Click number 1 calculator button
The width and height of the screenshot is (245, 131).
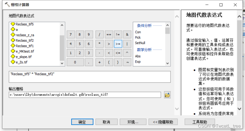(x=71, y=53)
